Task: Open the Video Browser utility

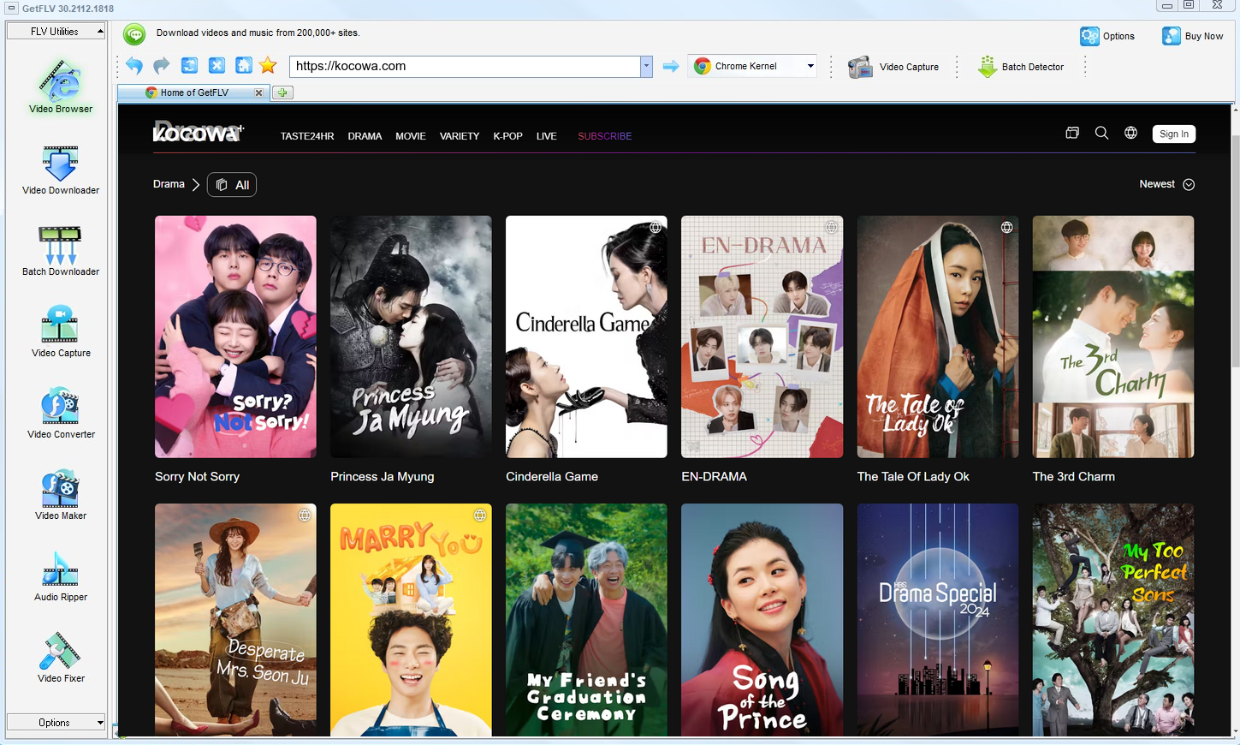Action: pyautogui.click(x=60, y=86)
